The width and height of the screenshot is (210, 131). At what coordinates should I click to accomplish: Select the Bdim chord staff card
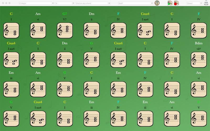(x=199, y=60)
